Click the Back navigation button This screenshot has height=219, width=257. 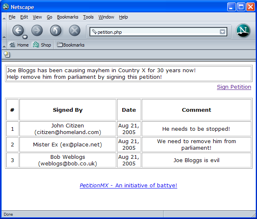click(x=17, y=30)
